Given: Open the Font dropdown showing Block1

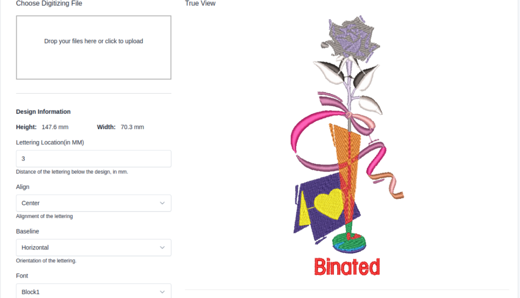Looking at the screenshot, I should tap(93, 291).
